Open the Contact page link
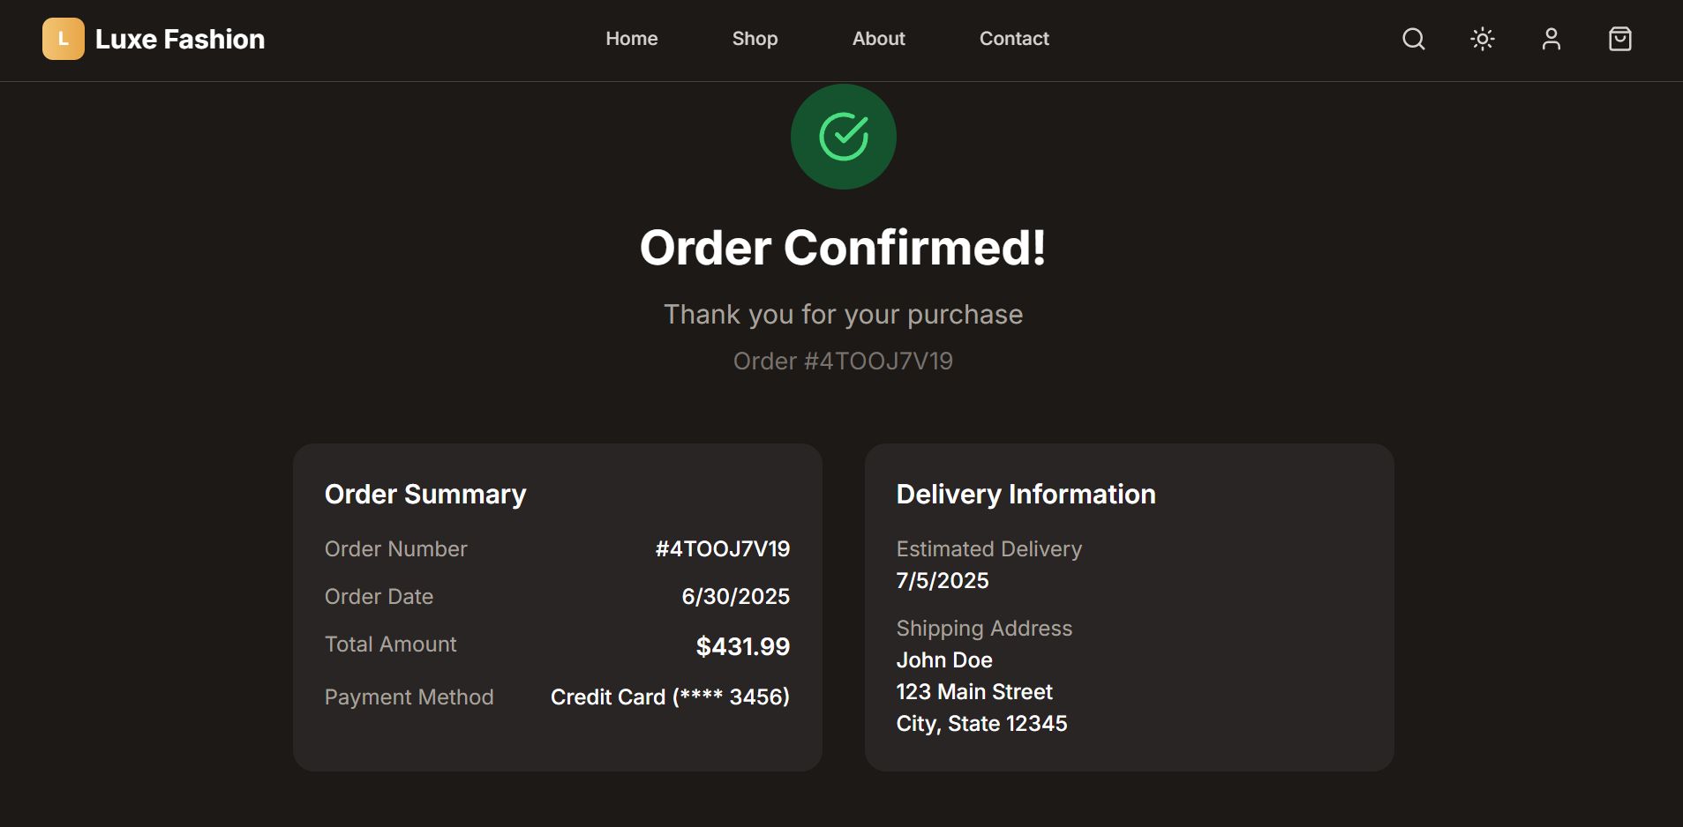1683x827 pixels. [x=1014, y=39]
